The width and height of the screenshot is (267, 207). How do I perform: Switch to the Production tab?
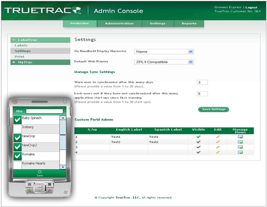pyautogui.click(x=80, y=24)
